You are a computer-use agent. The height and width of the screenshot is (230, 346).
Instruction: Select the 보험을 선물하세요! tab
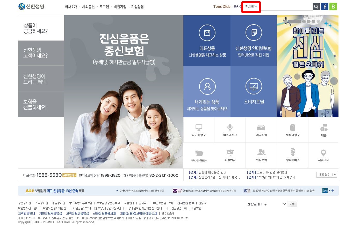[41, 104]
